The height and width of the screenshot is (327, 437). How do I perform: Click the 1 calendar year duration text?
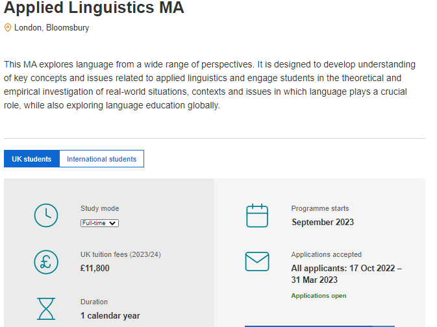(110, 315)
